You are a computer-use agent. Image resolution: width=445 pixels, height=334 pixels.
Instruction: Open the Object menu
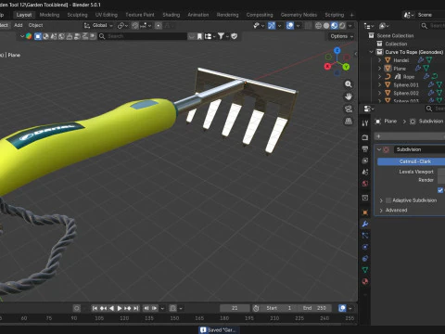tap(35, 25)
